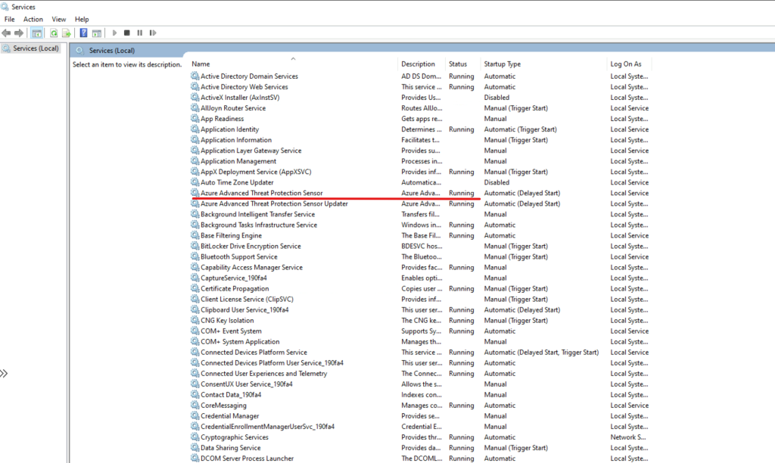Export the services list
775x463 pixels.
[x=66, y=33]
